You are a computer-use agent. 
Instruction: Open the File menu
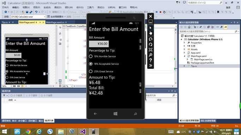[x=5, y=7]
